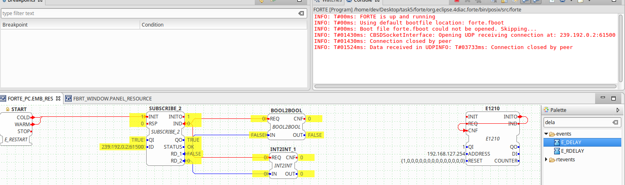Click the breakpoints filter text field

click(147, 13)
